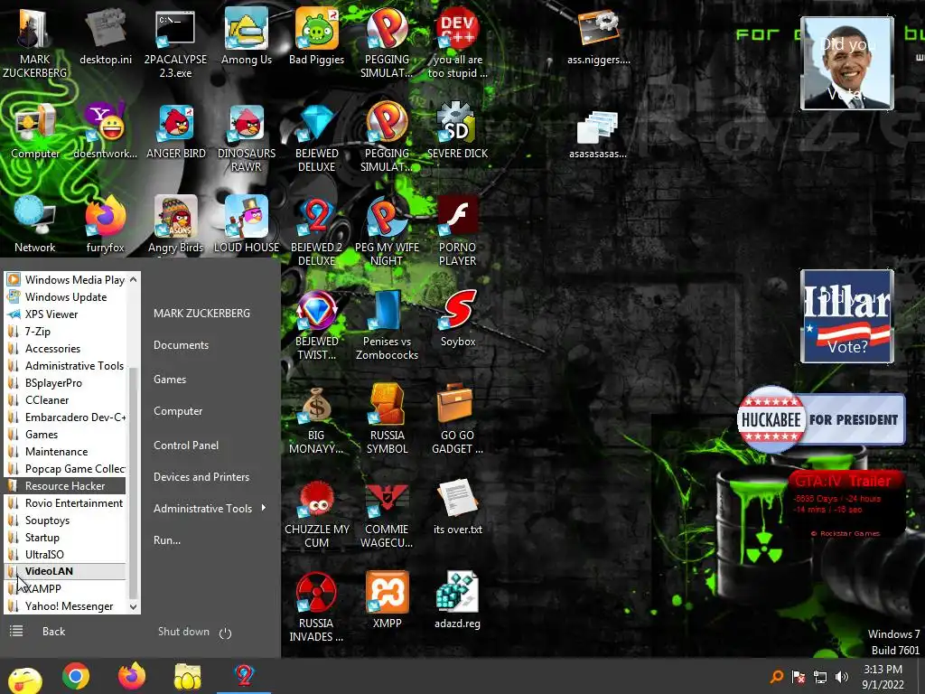Viewport: 925px width, 694px height.
Task: Open Games in Start menu right pane
Action: tap(170, 380)
